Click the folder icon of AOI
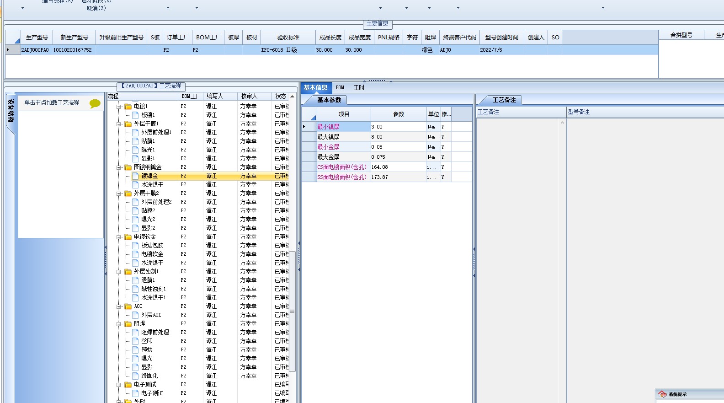The image size is (724, 403). coord(128,306)
